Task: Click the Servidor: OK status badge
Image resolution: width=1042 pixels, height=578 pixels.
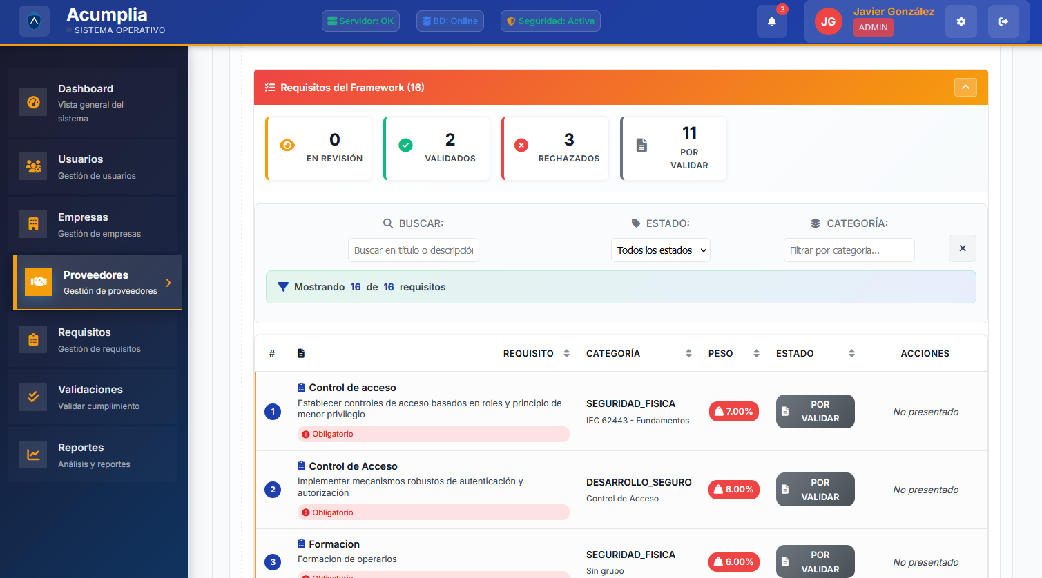Action: (x=360, y=21)
